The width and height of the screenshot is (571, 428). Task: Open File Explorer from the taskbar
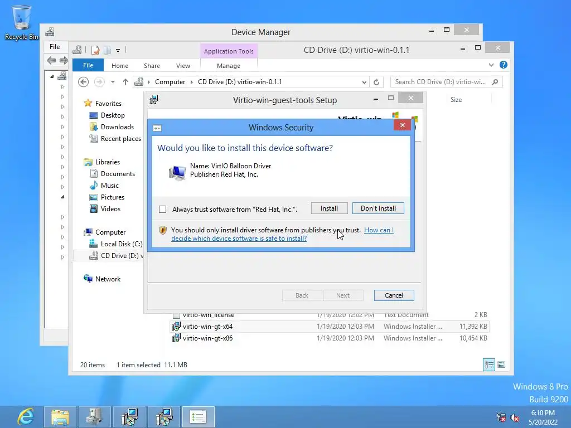pyautogui.click(x=60, y=417)
